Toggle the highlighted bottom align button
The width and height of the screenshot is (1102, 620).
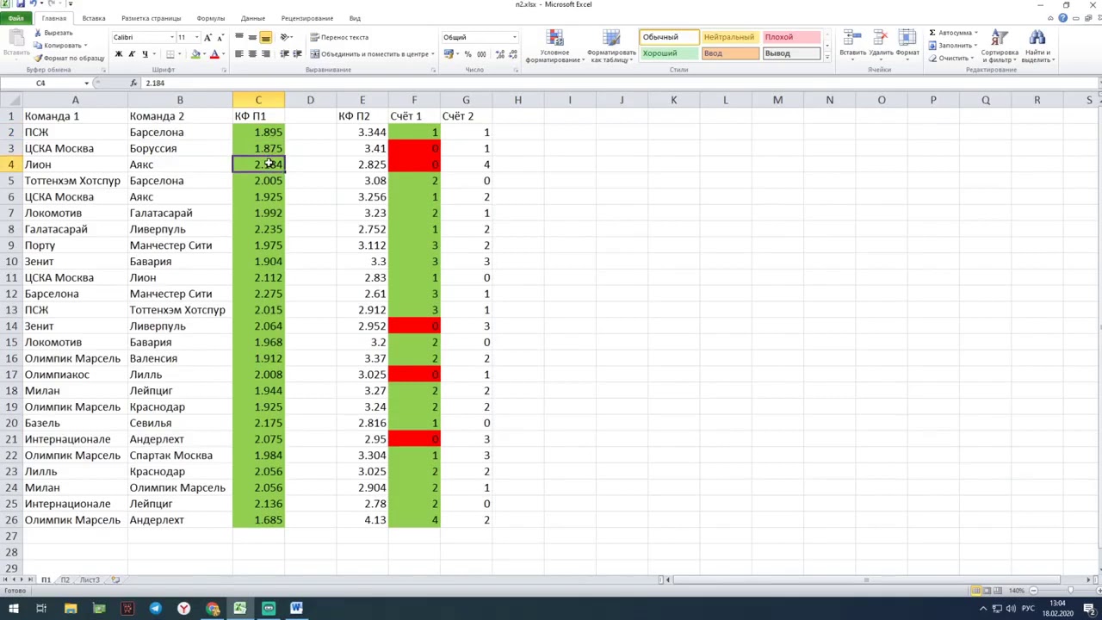(265, 37)
